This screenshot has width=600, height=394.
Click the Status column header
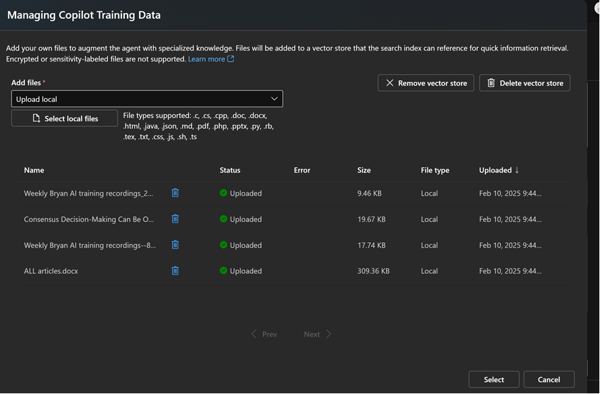[x=229, y=170]
